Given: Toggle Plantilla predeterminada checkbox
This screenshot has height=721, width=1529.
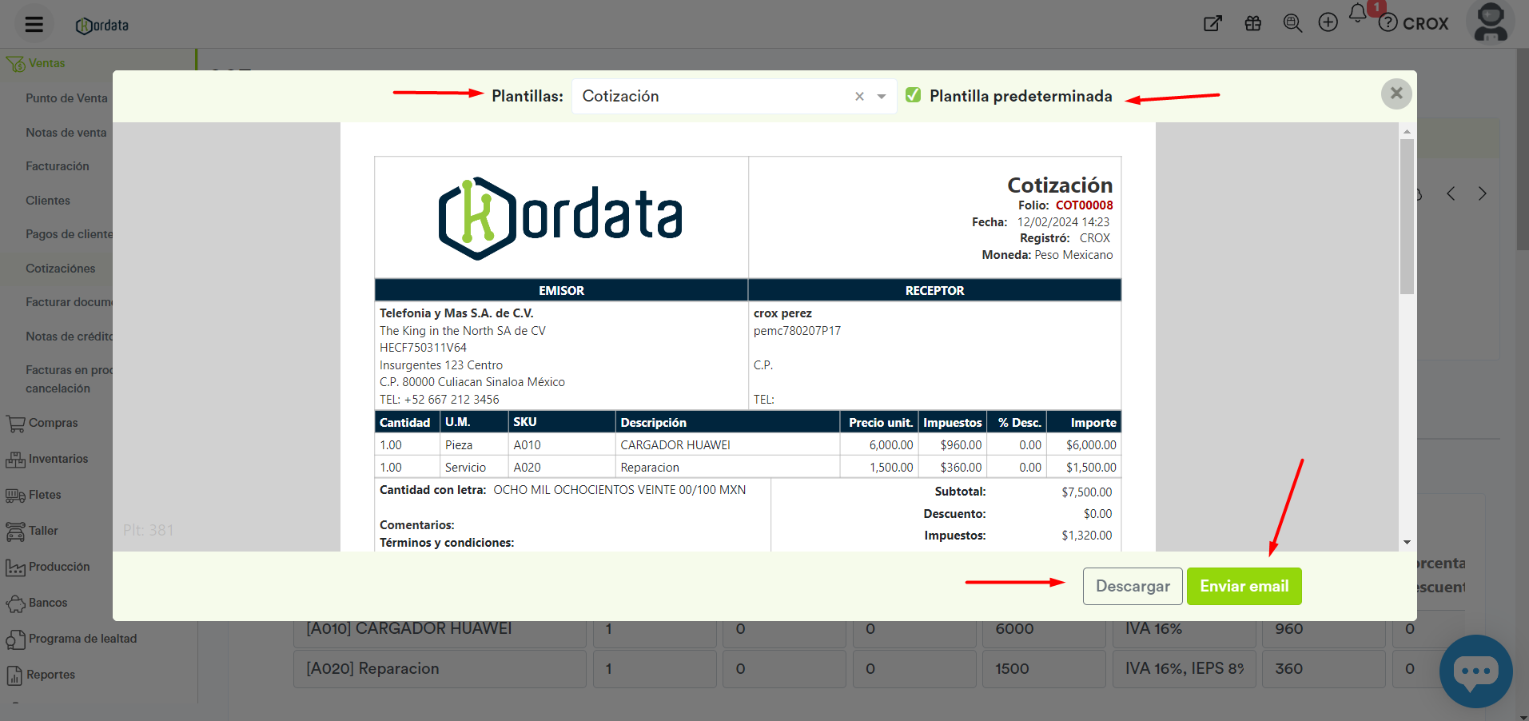Looking at the screenshot, I should 913,96.
